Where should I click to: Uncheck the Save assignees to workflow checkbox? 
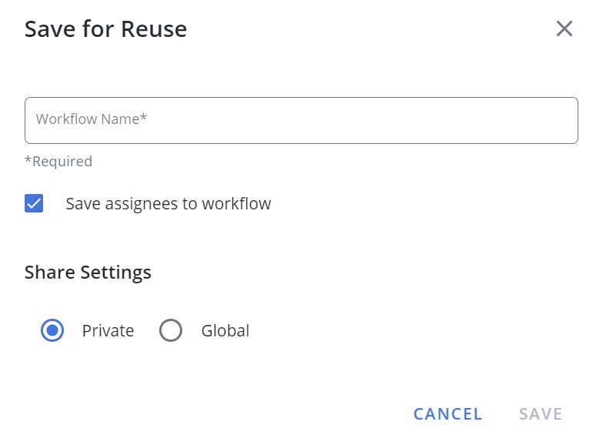tap(34, 203)
